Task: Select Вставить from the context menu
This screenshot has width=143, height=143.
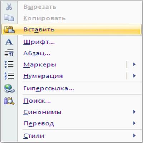Action: (71, 29)
